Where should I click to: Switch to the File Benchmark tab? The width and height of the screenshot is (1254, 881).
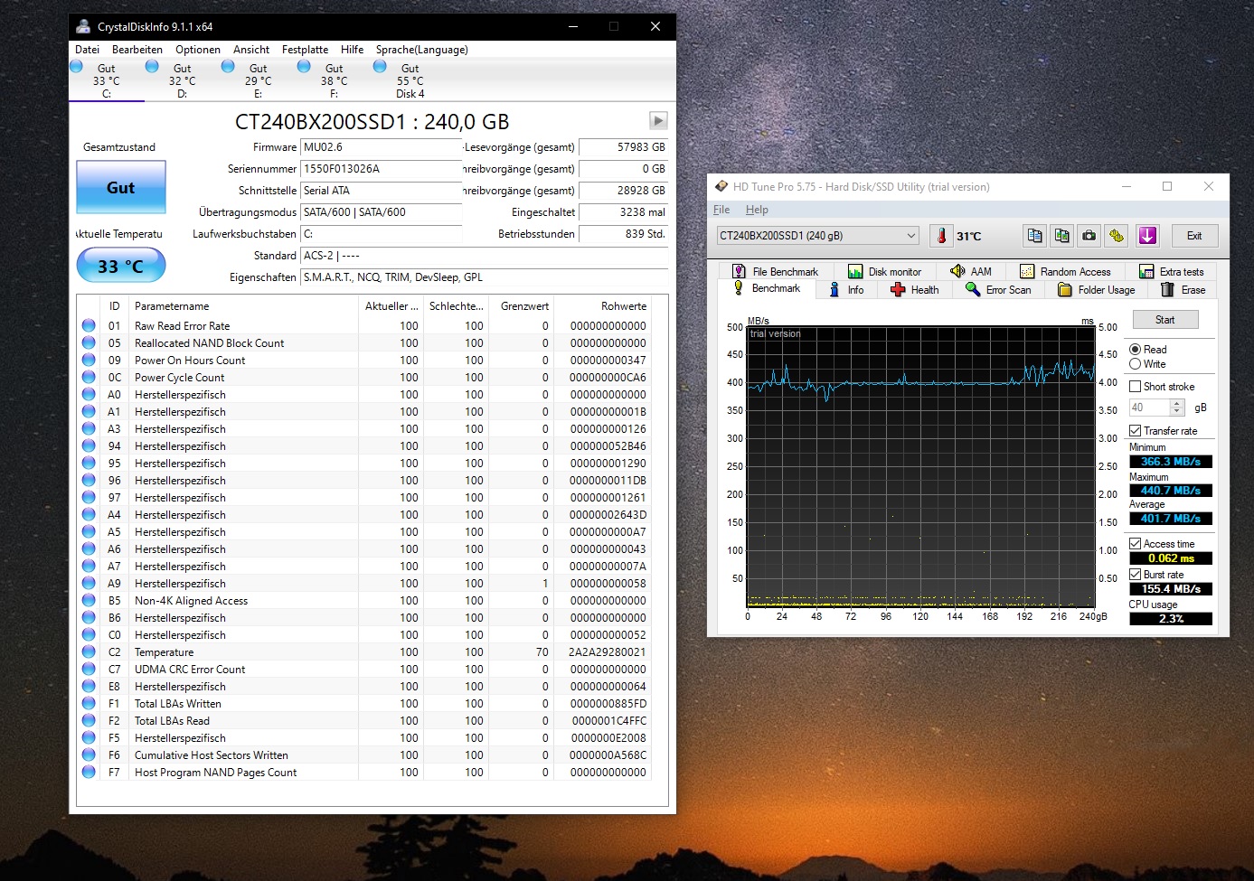(775, 271)
